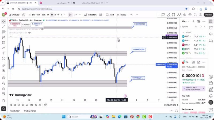The image size is (214, 120).
Task: Take a chart snapshot with camera icon
Action: 200,15
